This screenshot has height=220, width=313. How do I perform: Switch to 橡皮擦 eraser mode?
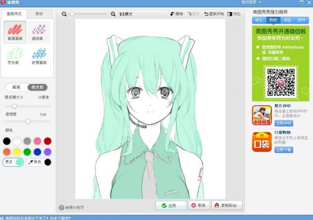[x=38, y=88]
